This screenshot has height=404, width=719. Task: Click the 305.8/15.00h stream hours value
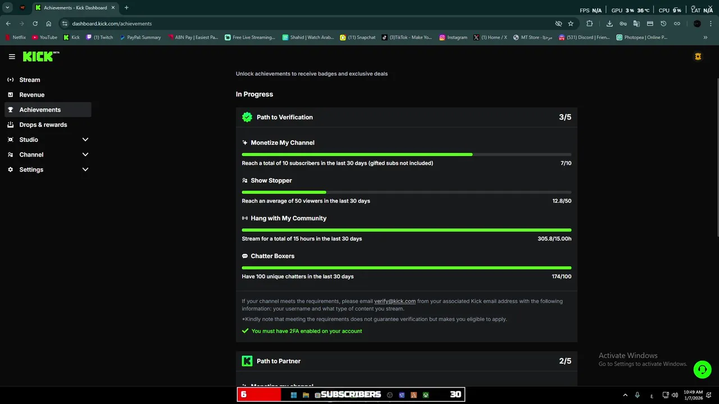[554, 239]
